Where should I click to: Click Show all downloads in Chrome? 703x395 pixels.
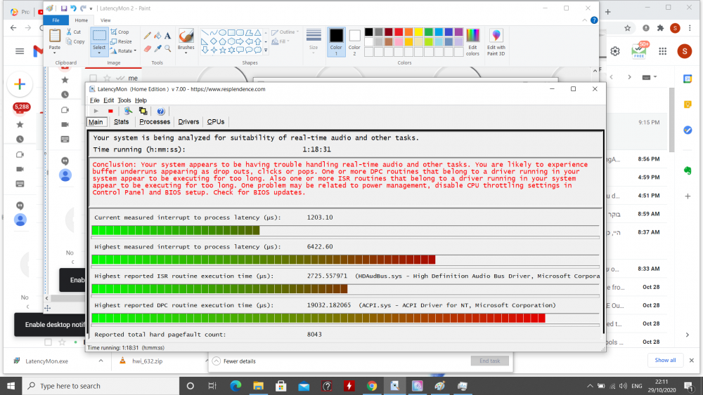(665, 360)
